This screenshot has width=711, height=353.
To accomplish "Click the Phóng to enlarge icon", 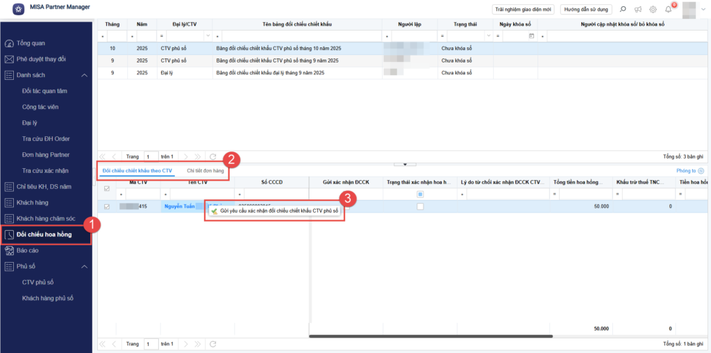I will [x=701, y=171].
